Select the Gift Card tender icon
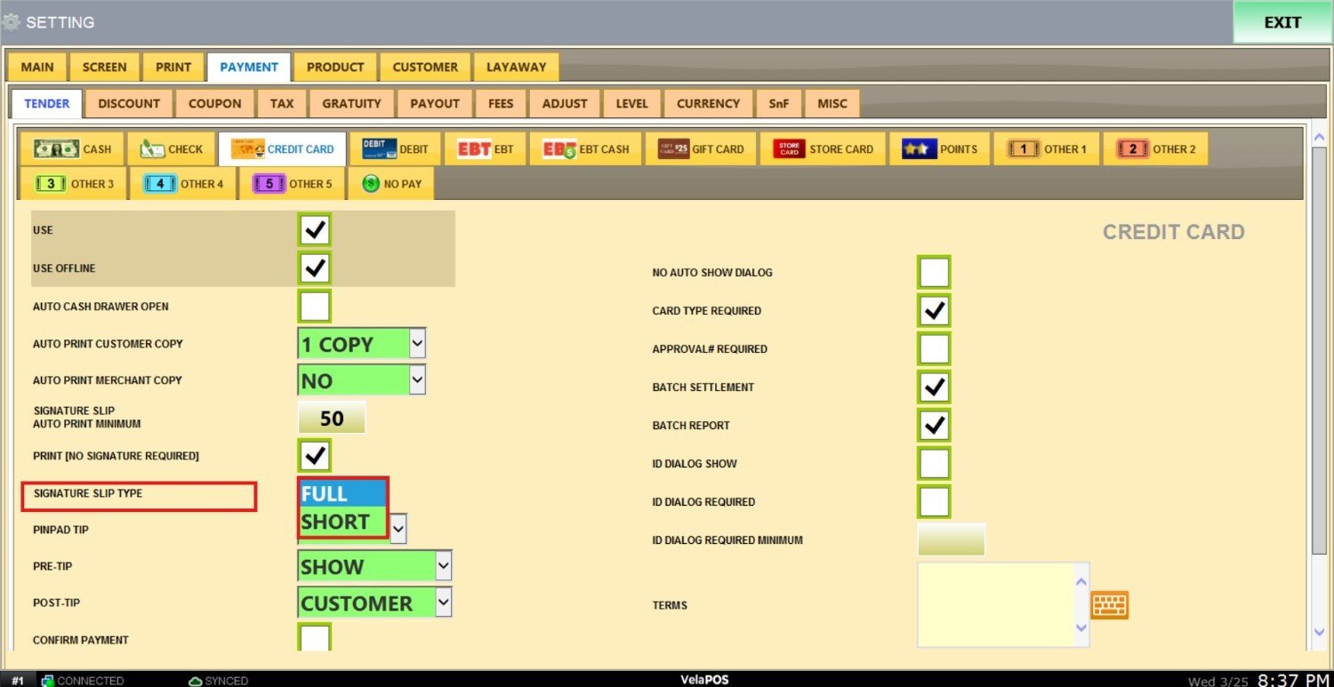Screen dimensions: 1334x687 point(673,149)
